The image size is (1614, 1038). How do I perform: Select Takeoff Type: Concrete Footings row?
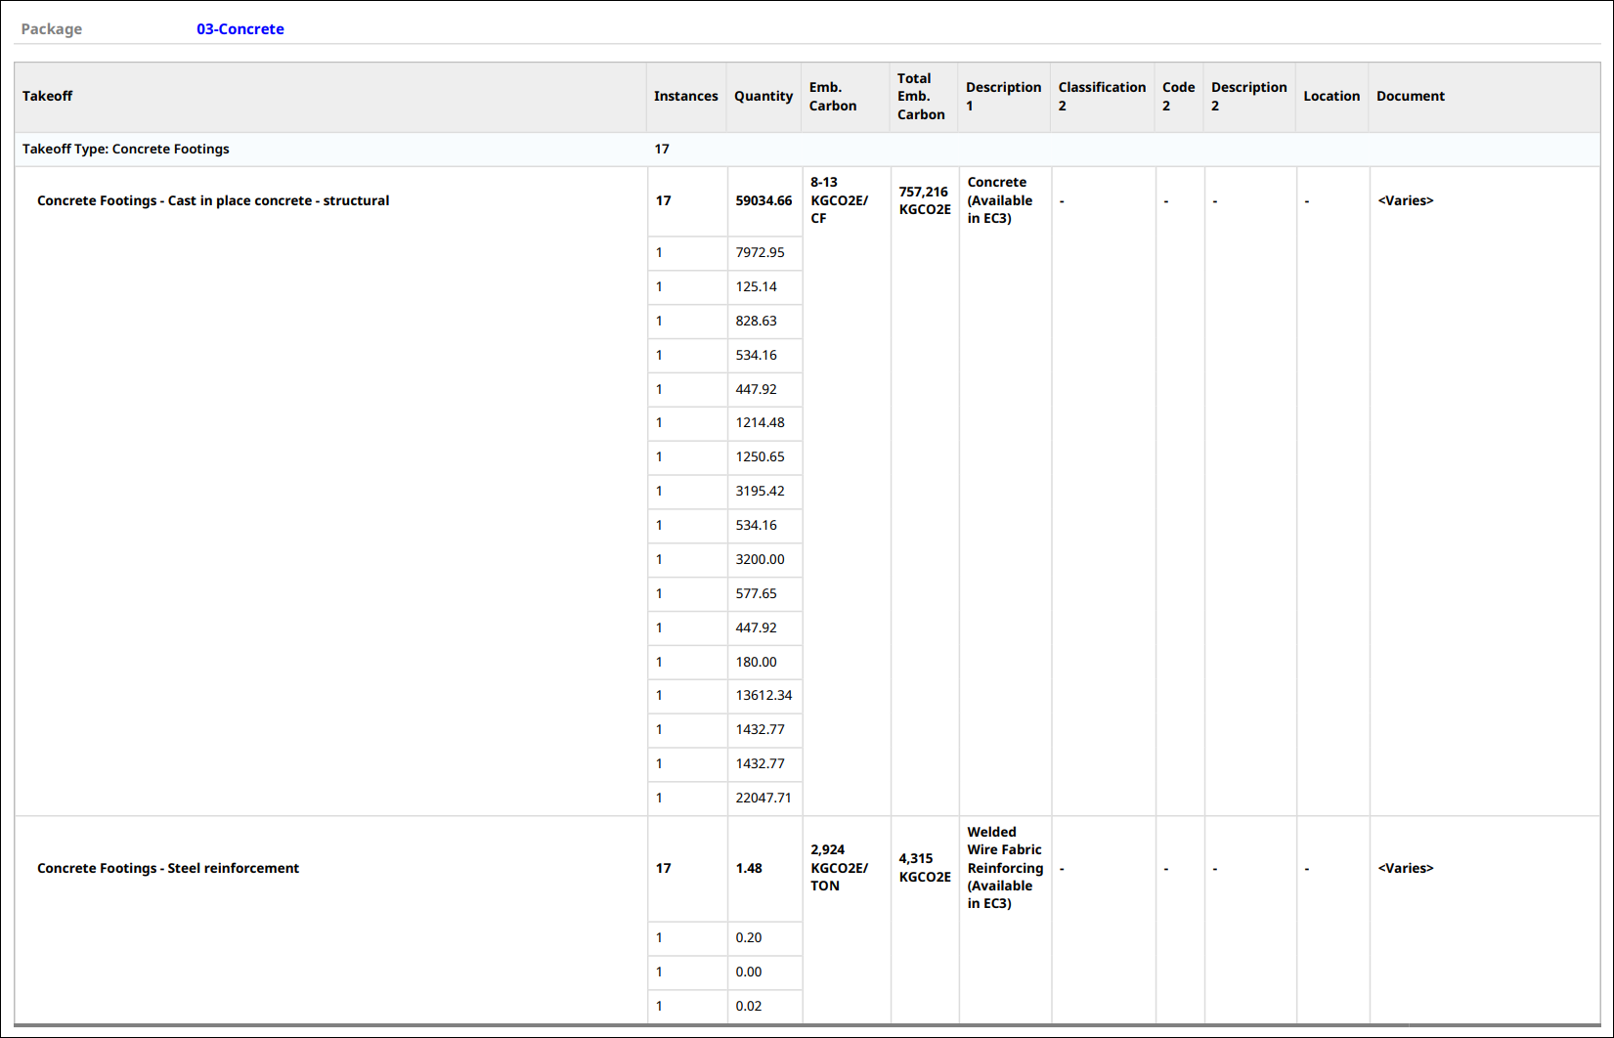807,149
